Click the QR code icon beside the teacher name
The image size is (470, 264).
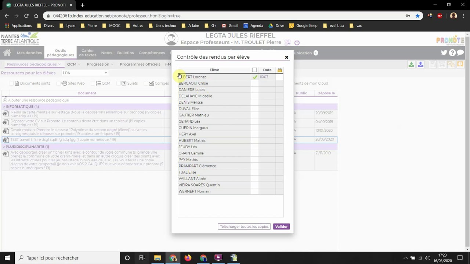288,43
